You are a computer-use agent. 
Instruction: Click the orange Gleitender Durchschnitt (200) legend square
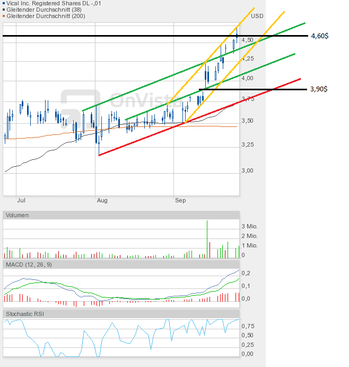[x=5, y=16]
